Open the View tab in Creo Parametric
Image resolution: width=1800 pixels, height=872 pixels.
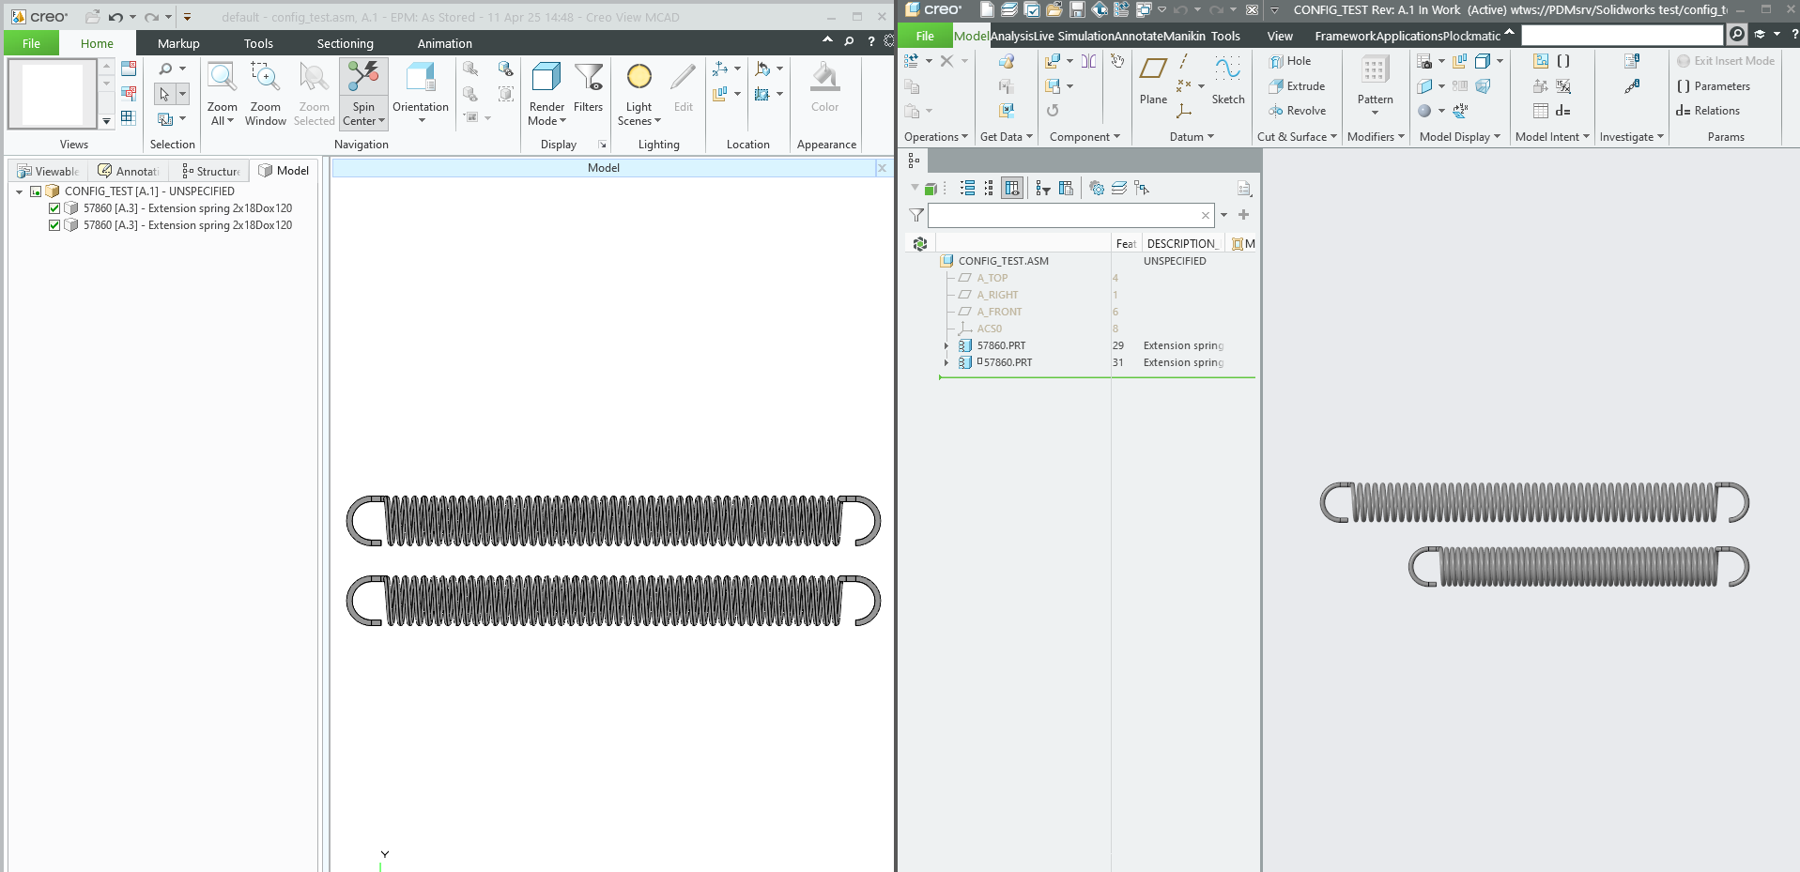[x=1280, y=37]
